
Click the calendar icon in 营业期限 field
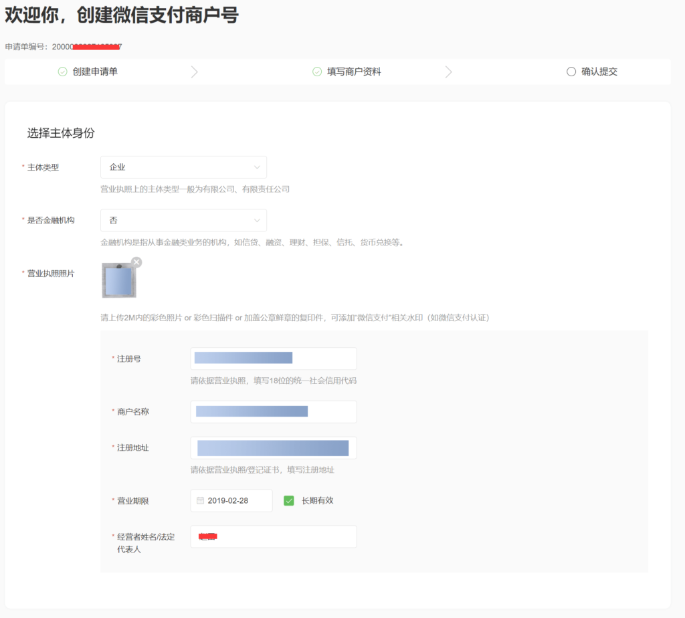200,500
